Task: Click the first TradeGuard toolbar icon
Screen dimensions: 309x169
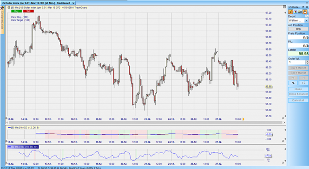Action: point(290,12)
